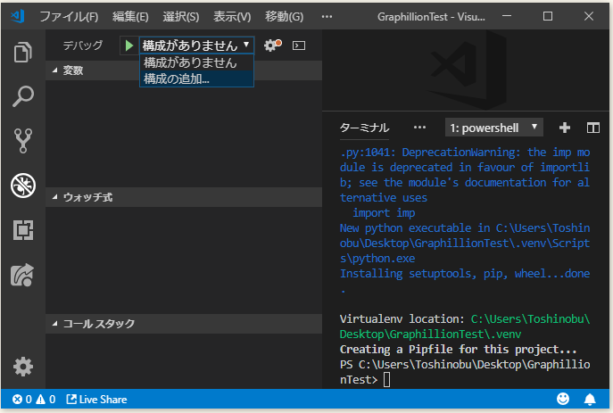
Task: Open notifications bell in status bar
Action: click(590, 399)
